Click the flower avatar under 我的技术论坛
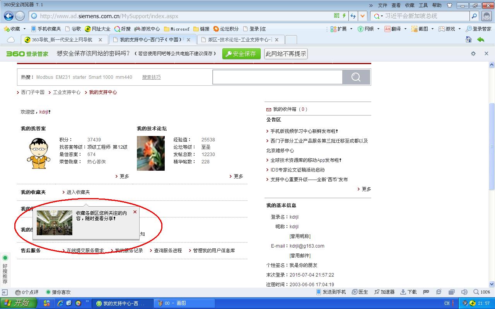Image resolution: width=495 pixels, height=309 pixels. click(x=151, y=153)
